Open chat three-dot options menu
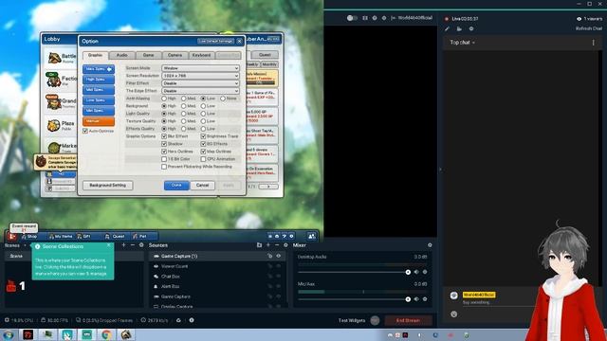The width and height of the screenshot is (607, 341). (x=593, y=43)
